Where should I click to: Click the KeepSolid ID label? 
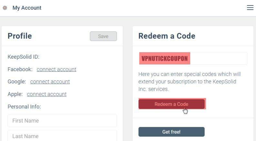tap(24, 57)
